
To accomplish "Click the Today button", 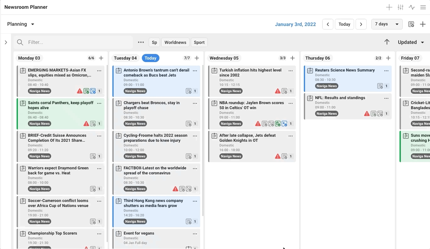I will 344,24.
